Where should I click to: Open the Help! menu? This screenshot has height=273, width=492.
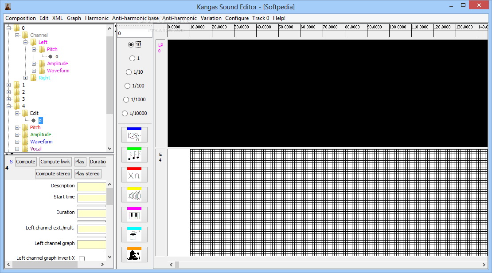[x=279, y=18]
